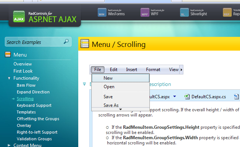Open the View menu
Screen dimensions: 240x147
[174, 70]
